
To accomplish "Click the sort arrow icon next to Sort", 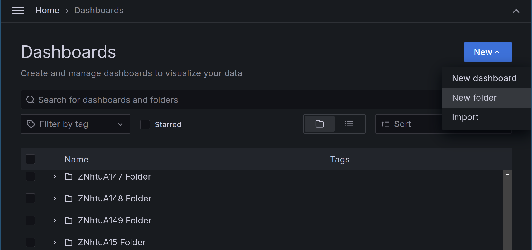I will [385, 124].
